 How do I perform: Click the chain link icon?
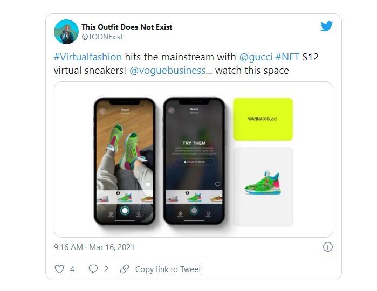click(125, 269)
